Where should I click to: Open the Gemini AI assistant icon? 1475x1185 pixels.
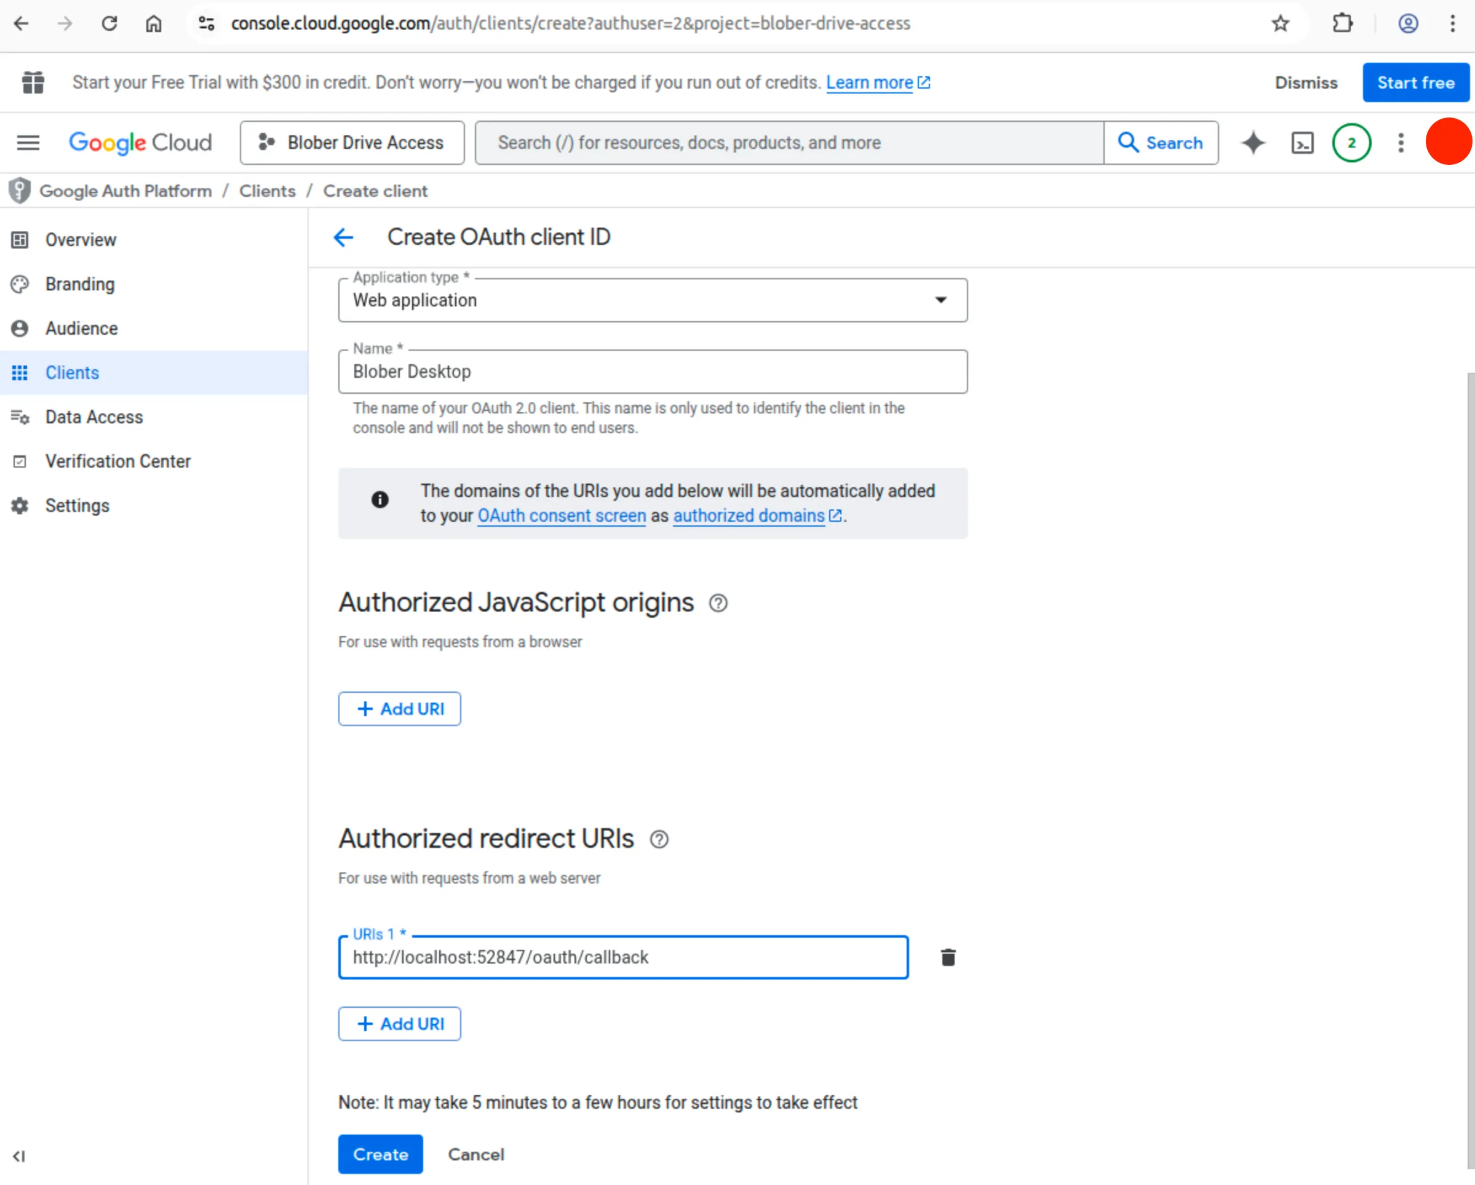(x=1253, y=142)
